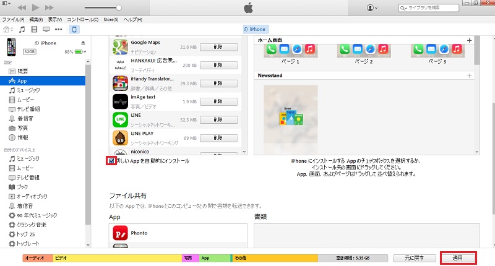This screenshot has height=266, width=495.
Task: Select Phonto in file sharing list
Action: pyautogui.click(x=178, y=233)
